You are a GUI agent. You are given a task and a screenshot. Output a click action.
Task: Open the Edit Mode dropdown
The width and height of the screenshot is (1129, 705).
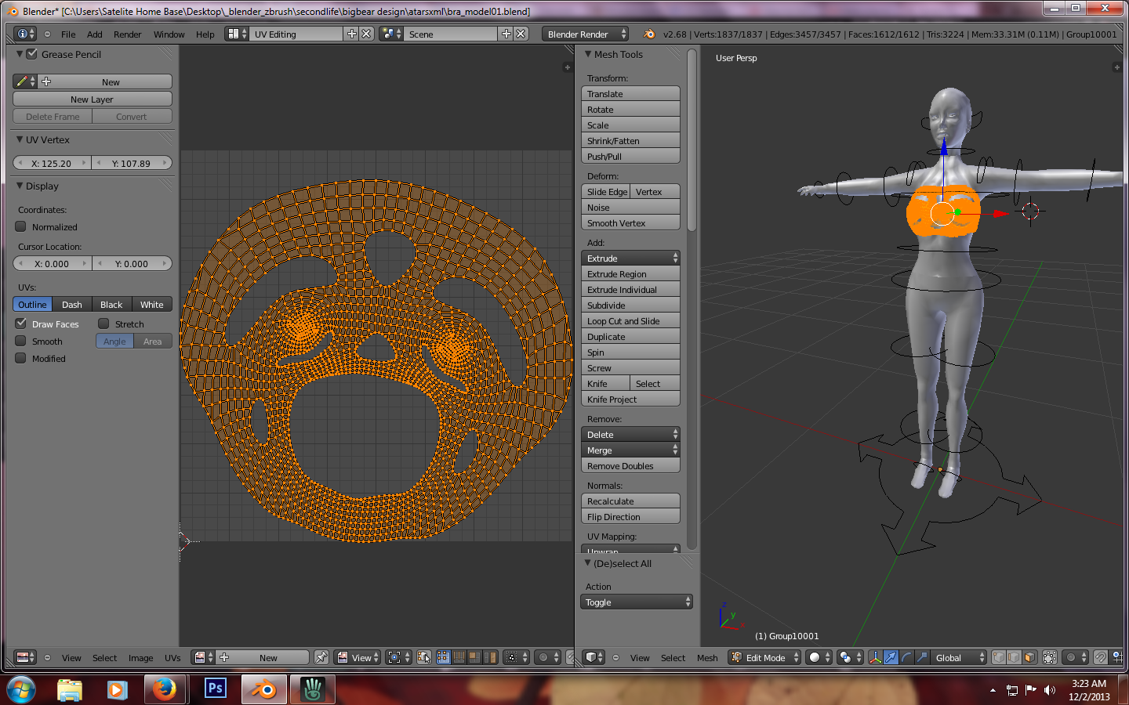pyautogui.click(x=764, y=657)
